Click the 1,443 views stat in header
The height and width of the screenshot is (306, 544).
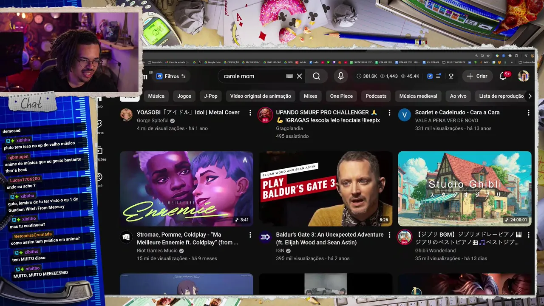tap(389, 76)
